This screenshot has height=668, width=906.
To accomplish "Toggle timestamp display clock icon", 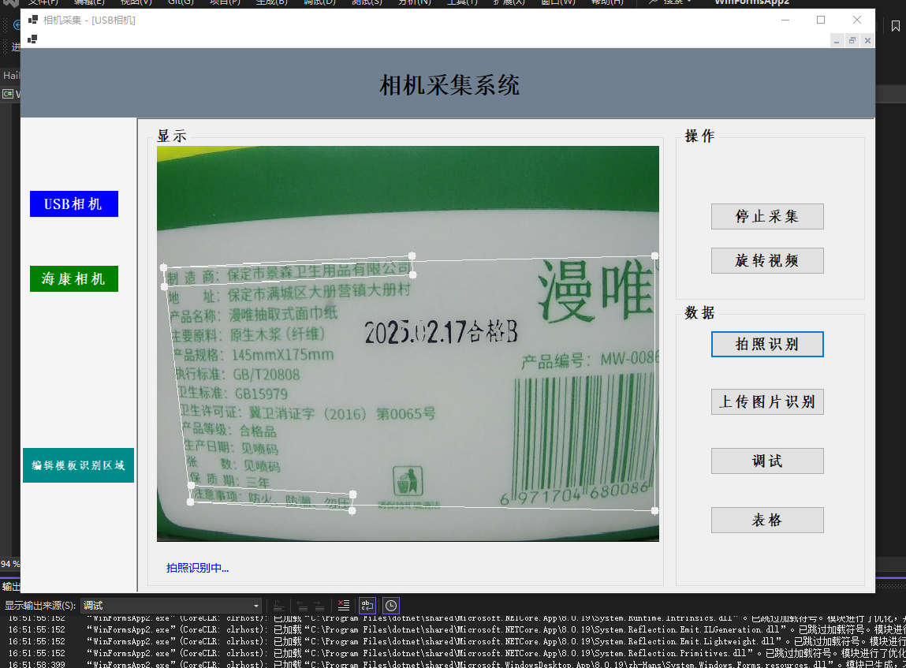I will (x=391, y=606).
